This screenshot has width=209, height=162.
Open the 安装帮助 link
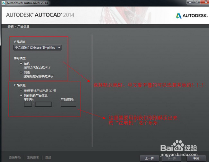15,157
